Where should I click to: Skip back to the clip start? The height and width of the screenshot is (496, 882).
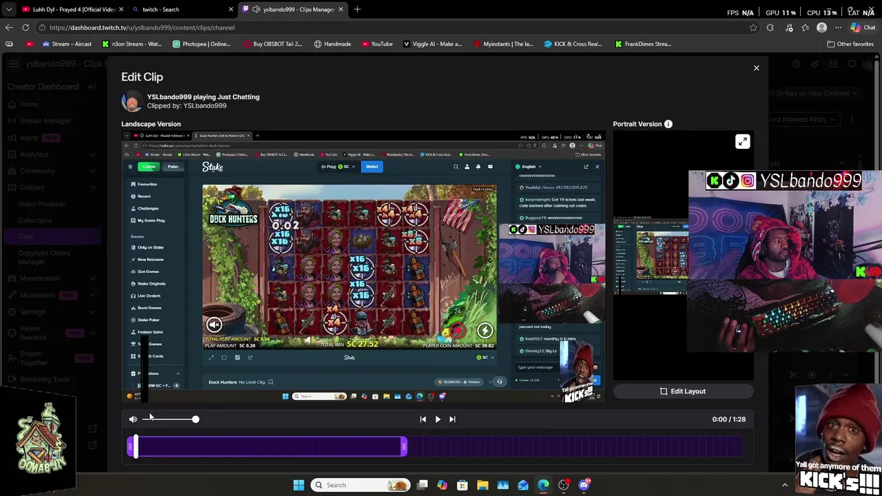423,419
